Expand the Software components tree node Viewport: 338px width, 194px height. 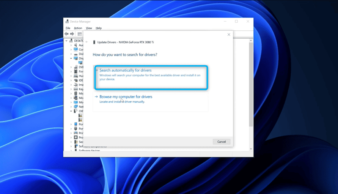[x=71, y=146]
